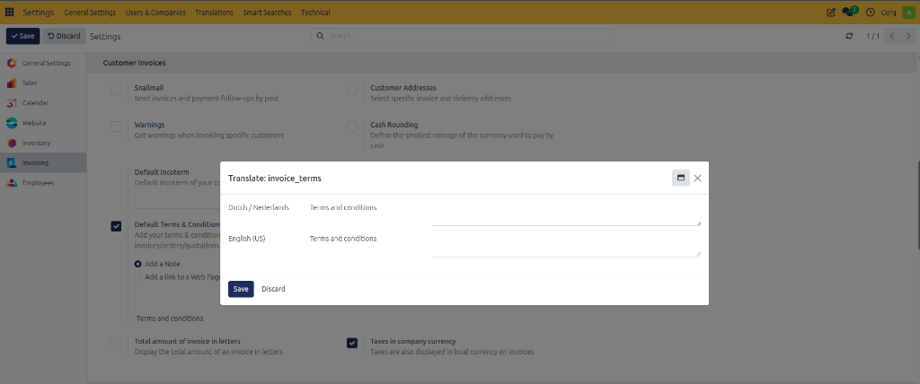Viewport: 920px width, 384px height.
Task: Open the Translations menu
Action: tap(214, 13)
